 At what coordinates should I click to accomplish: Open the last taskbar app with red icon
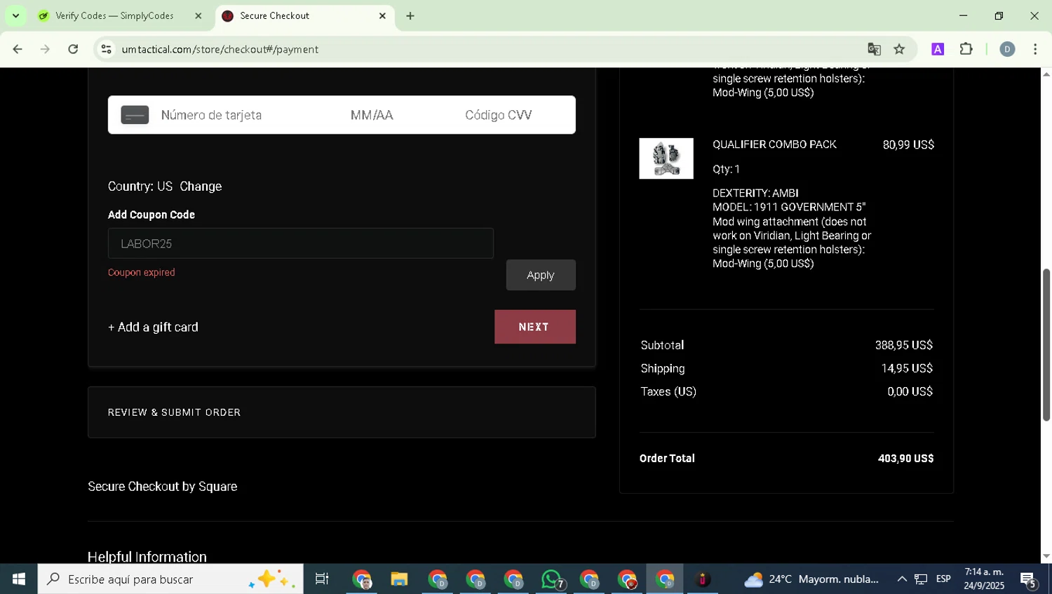click(x=702, y=579)
